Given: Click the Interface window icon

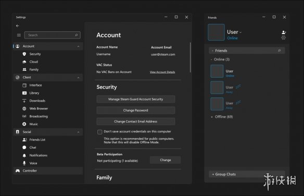Looking at the screenshot, I should coord(24,85).
